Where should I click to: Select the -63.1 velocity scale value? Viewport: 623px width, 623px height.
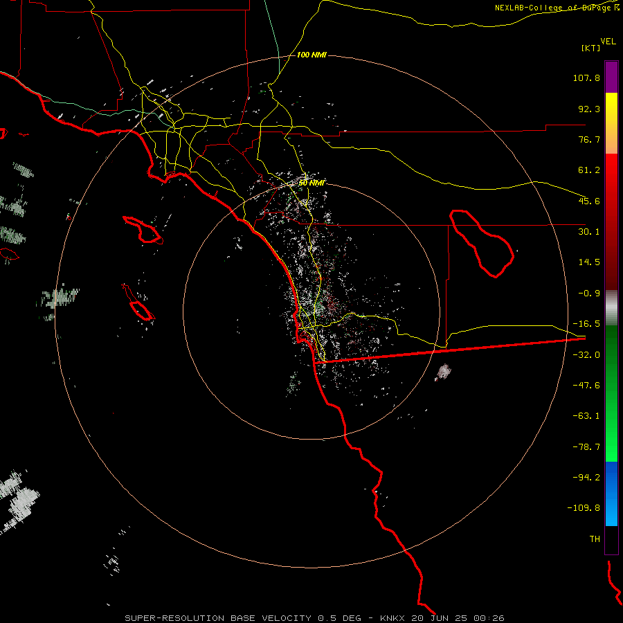point(586,416)
